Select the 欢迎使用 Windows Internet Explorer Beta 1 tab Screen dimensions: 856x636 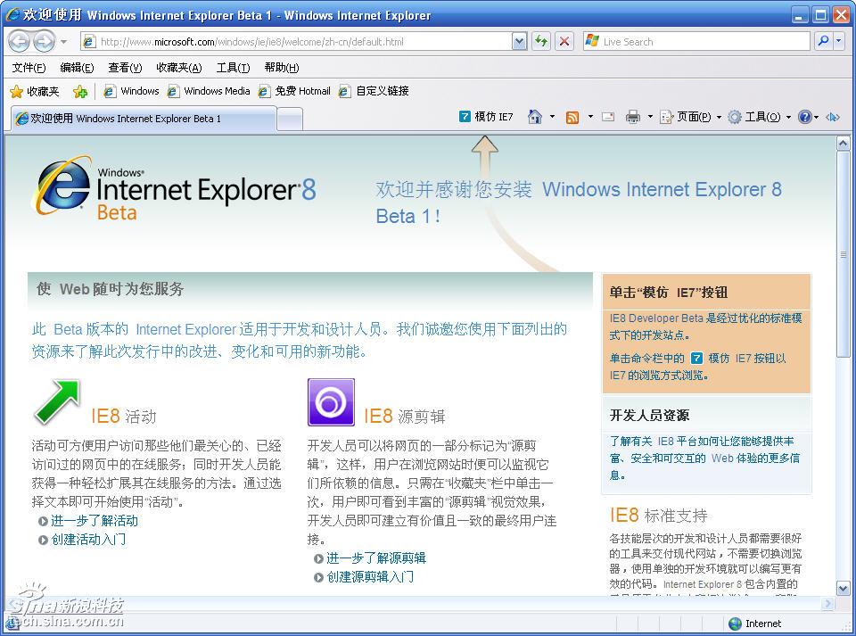pyautogui.click(x=144, y=119)
